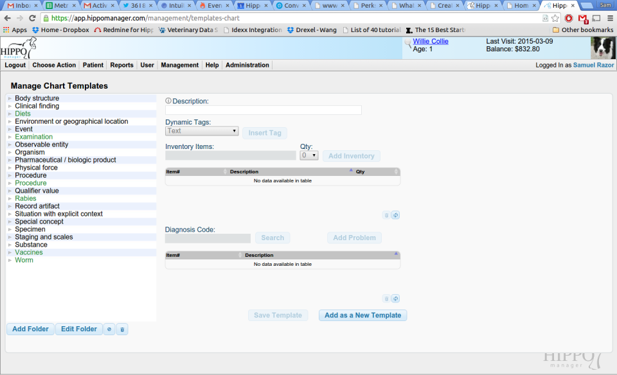The image size is (617, 375).
Task: Open the Dynamic Tags Text dropdown
Action: pyautogui.click(x=202, y=131)
